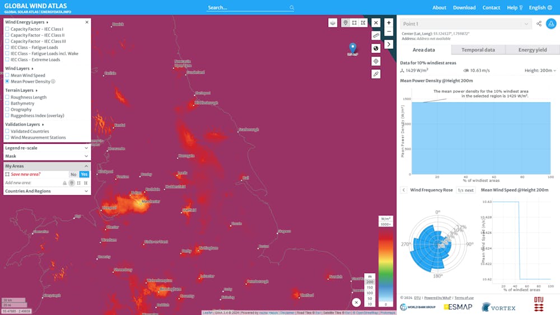Download point data with blue round button

click(x=551, y=24)
